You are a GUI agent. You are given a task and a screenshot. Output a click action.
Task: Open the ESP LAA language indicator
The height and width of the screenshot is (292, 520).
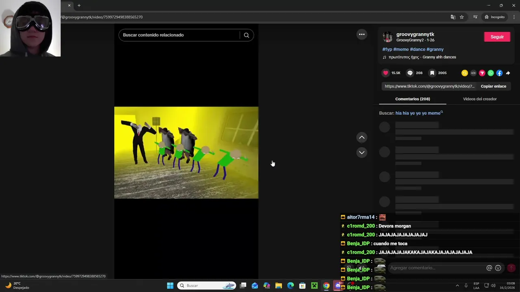[x=476, y=286]
